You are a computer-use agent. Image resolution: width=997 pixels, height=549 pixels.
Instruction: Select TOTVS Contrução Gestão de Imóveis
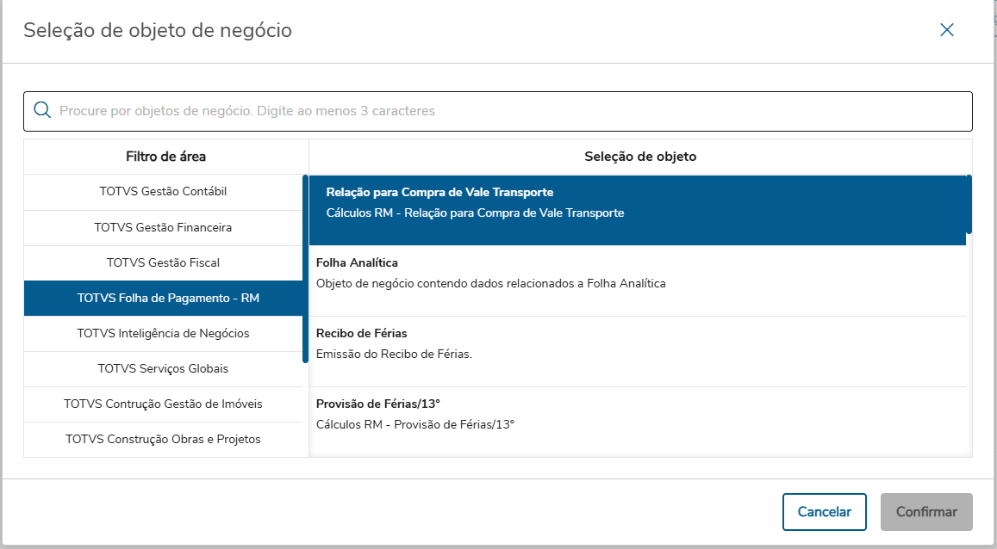click(163, 404)
